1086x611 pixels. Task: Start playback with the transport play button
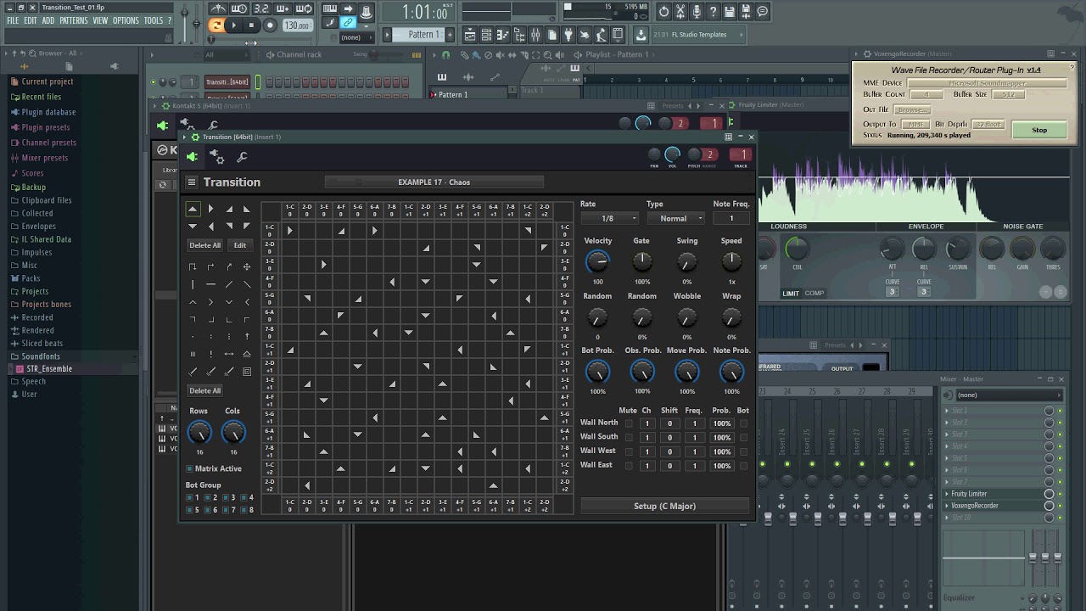pos(233,25)
